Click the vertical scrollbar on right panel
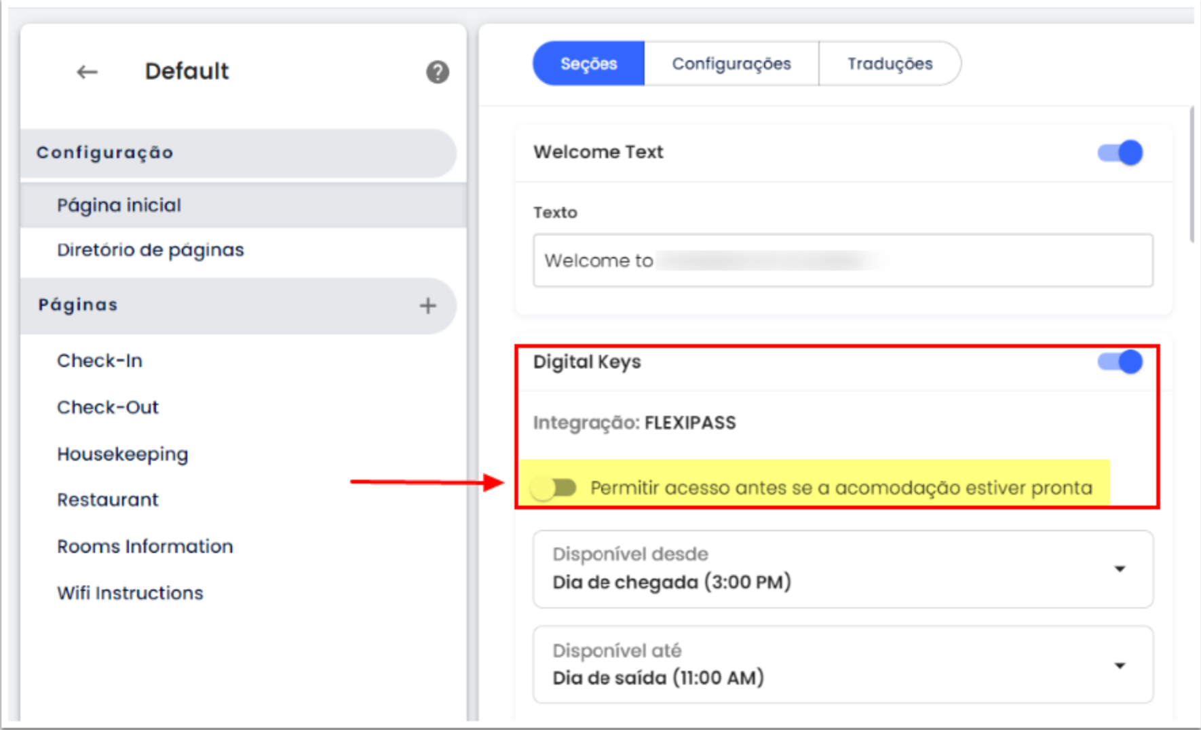The height and width of the screenshot is (730, 1201). [x=1192, y=175]
